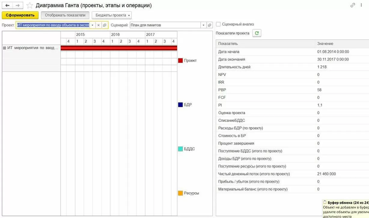Select Материальный баланс (итого по проекту) row

[x=292, y=189]
